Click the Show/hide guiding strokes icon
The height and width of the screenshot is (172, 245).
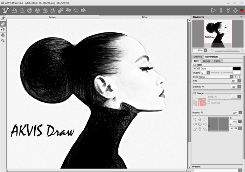coord(69,10)
